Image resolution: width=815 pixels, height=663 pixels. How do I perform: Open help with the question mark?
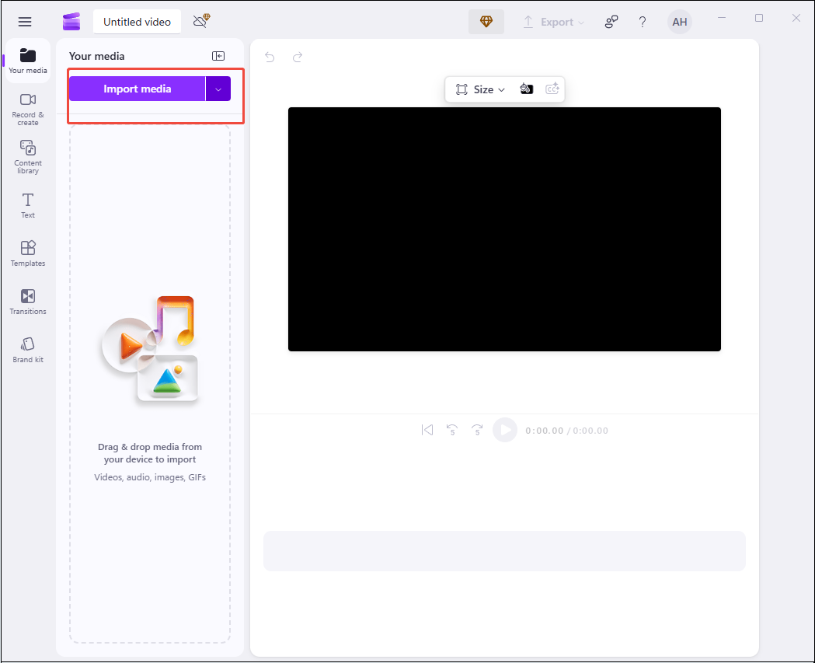pos(643,22)
